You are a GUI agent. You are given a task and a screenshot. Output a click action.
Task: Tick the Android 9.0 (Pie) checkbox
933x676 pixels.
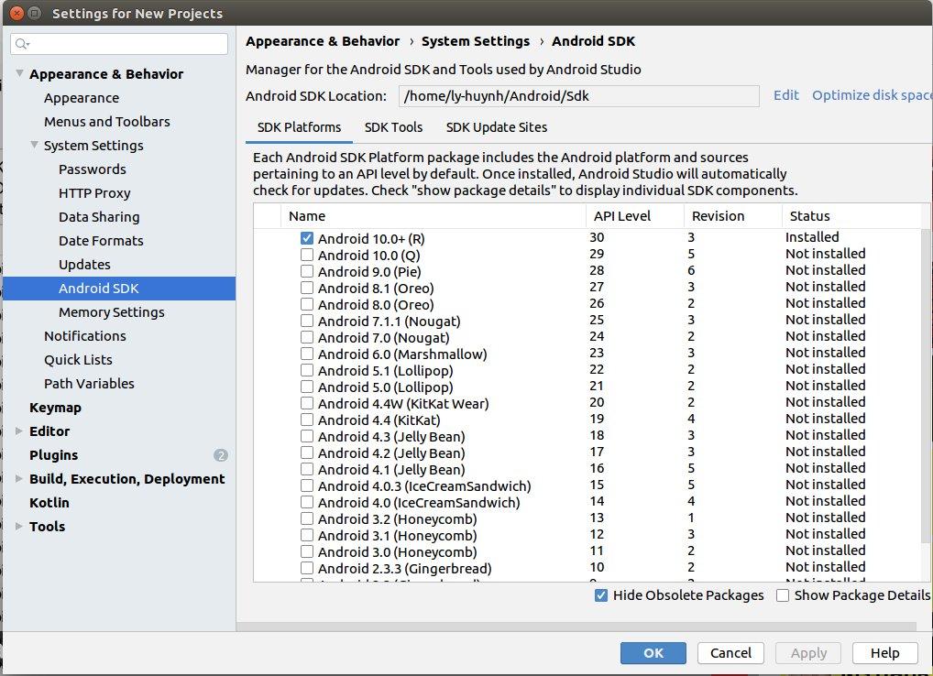[307, 271]
